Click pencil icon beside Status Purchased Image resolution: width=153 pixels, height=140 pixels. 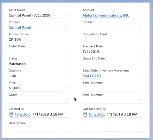[66, 64]
